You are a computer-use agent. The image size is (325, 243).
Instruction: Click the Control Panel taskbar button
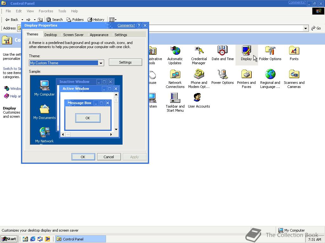[x=81, y=239]
